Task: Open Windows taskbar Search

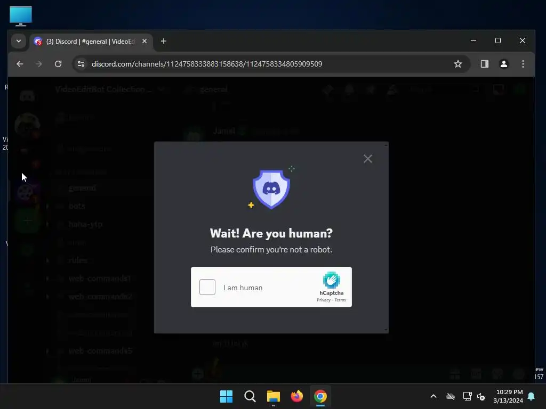Action: point(250,396)
